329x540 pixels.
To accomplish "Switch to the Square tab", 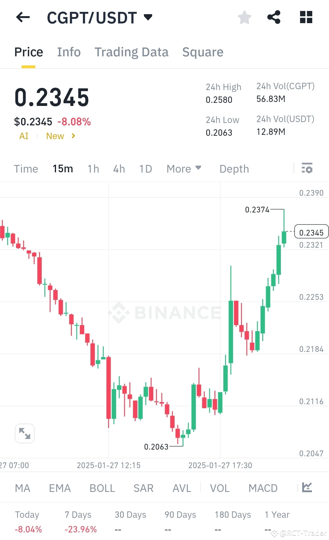I will [203, 52].
